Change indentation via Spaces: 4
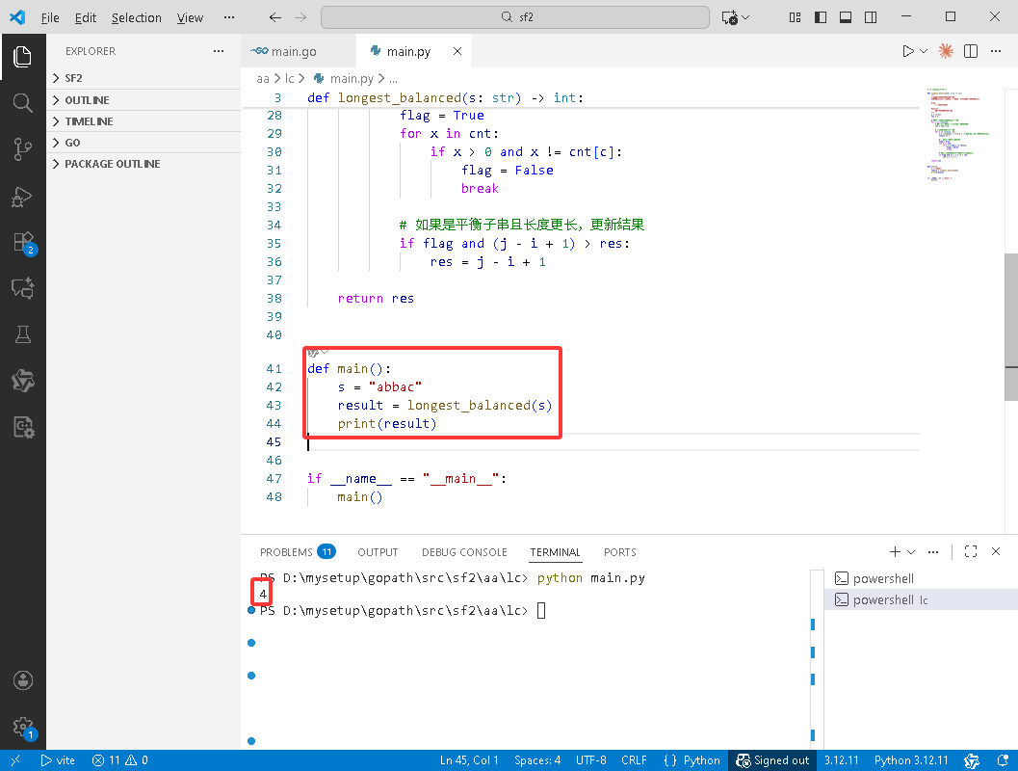 pos(537,760)
